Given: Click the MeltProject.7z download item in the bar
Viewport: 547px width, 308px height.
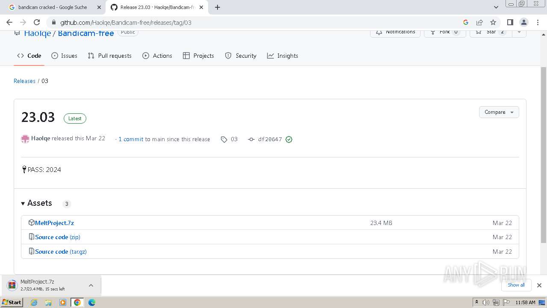Looking at the screenshot, I should (x=45, y=285).
